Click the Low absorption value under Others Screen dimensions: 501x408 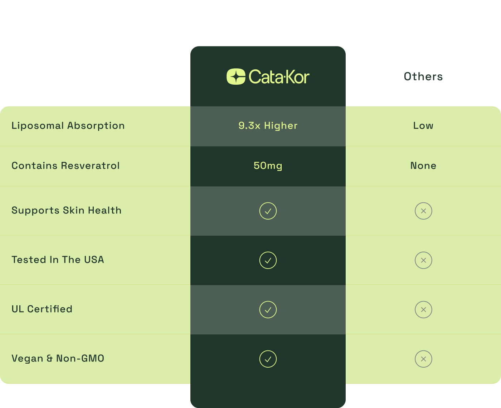(x=423, y=126)
